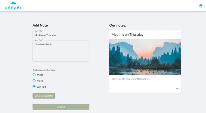206x113 pixels.
Task: Click the small Note Title field label
Action: (x=39, y=31)
